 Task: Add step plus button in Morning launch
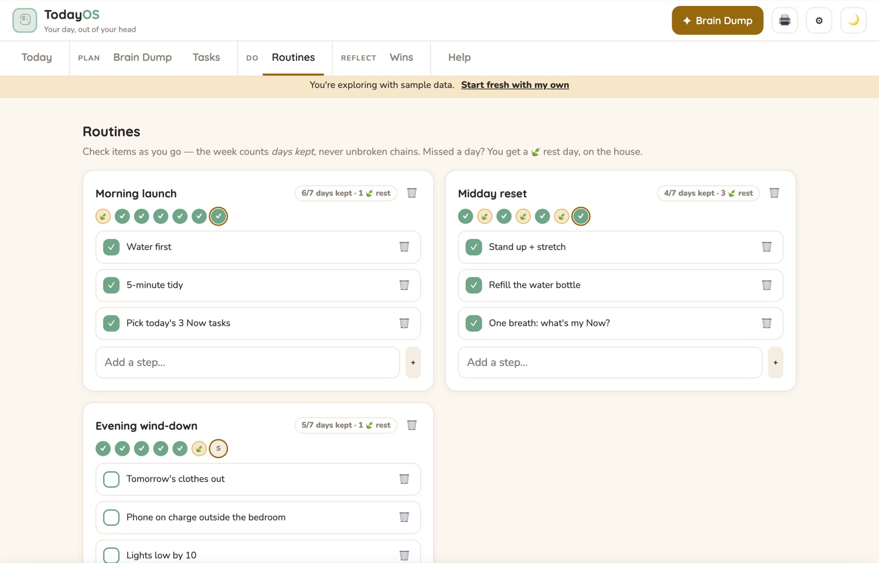tap(413, 363)
